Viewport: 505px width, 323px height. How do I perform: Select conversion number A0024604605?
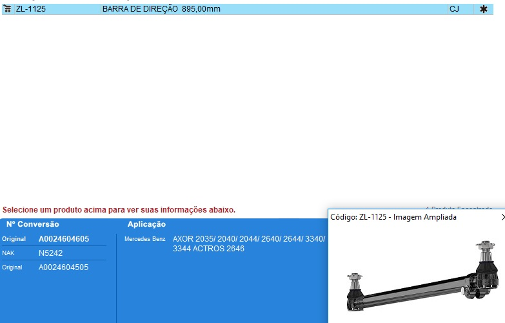coord(64,239)
